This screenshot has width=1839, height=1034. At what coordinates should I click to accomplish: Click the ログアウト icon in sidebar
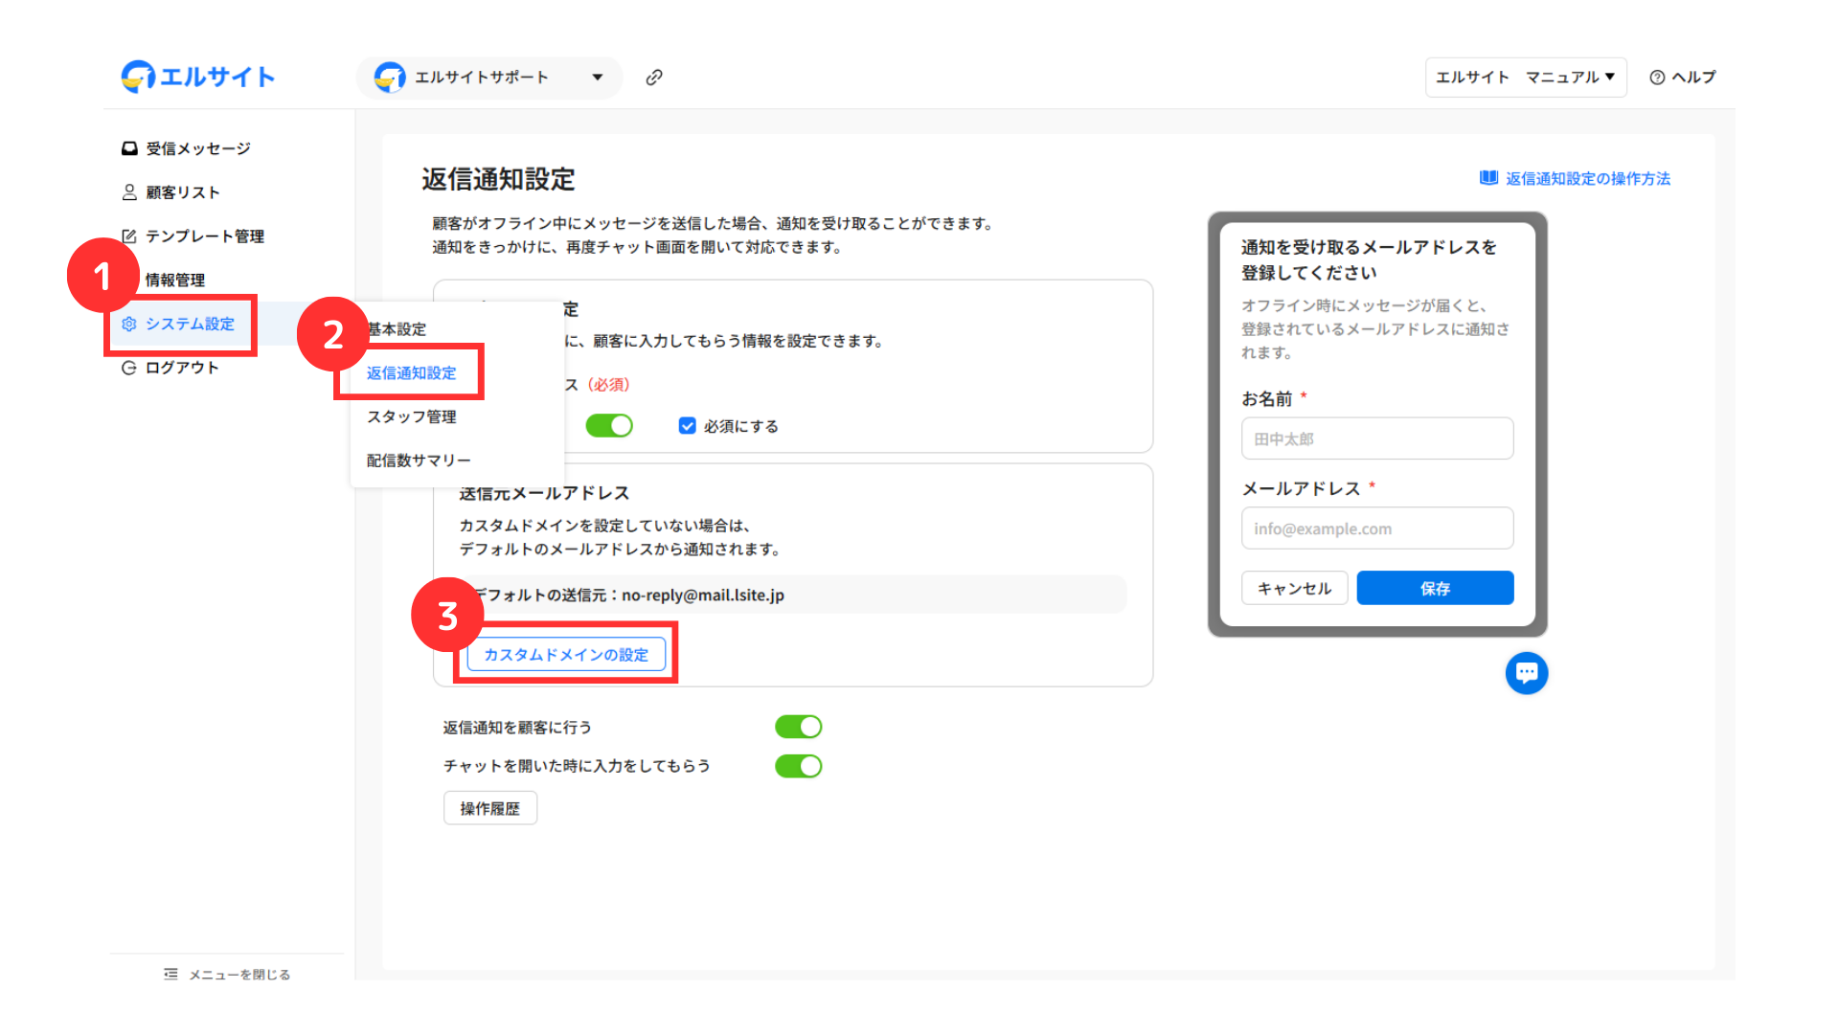coord(129,368)
